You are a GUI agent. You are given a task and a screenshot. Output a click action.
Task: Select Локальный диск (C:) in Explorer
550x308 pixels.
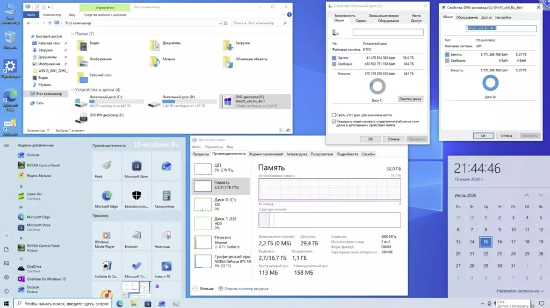pos(110,101)
